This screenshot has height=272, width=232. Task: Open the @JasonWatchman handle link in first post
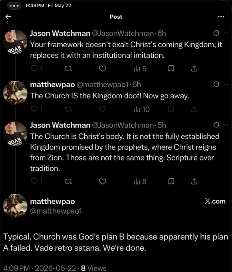123,33
